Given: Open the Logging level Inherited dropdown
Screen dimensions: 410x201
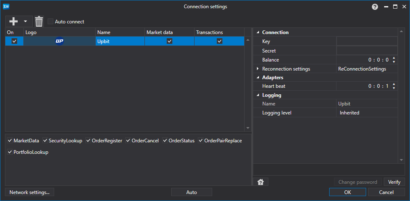Looking at the screenshot, I should point(367,113).
